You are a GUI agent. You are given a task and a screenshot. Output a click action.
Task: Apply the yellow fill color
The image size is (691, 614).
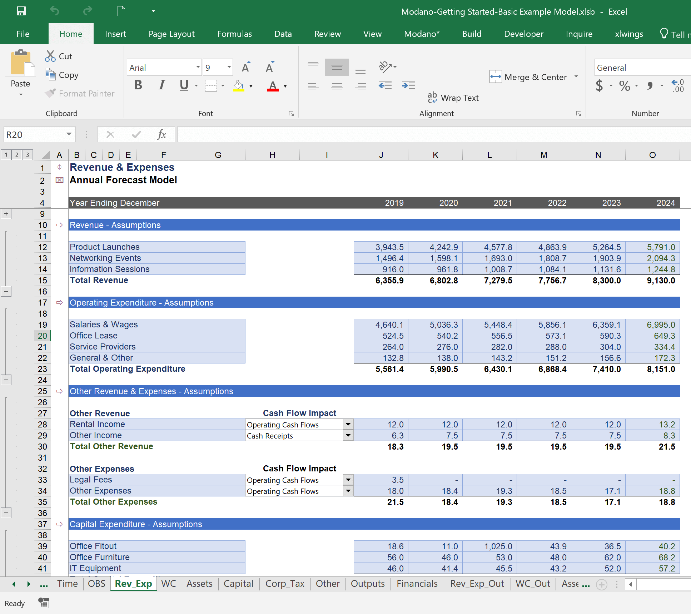click(x=239, y=86)
